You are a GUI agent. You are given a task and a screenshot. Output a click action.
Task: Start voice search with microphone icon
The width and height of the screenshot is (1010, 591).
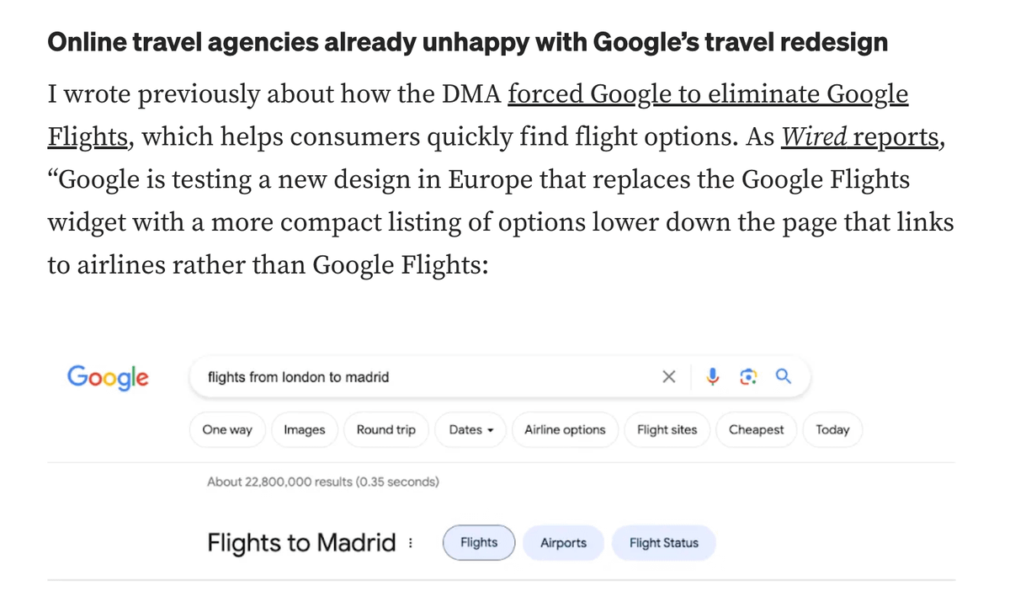(713, 377)
